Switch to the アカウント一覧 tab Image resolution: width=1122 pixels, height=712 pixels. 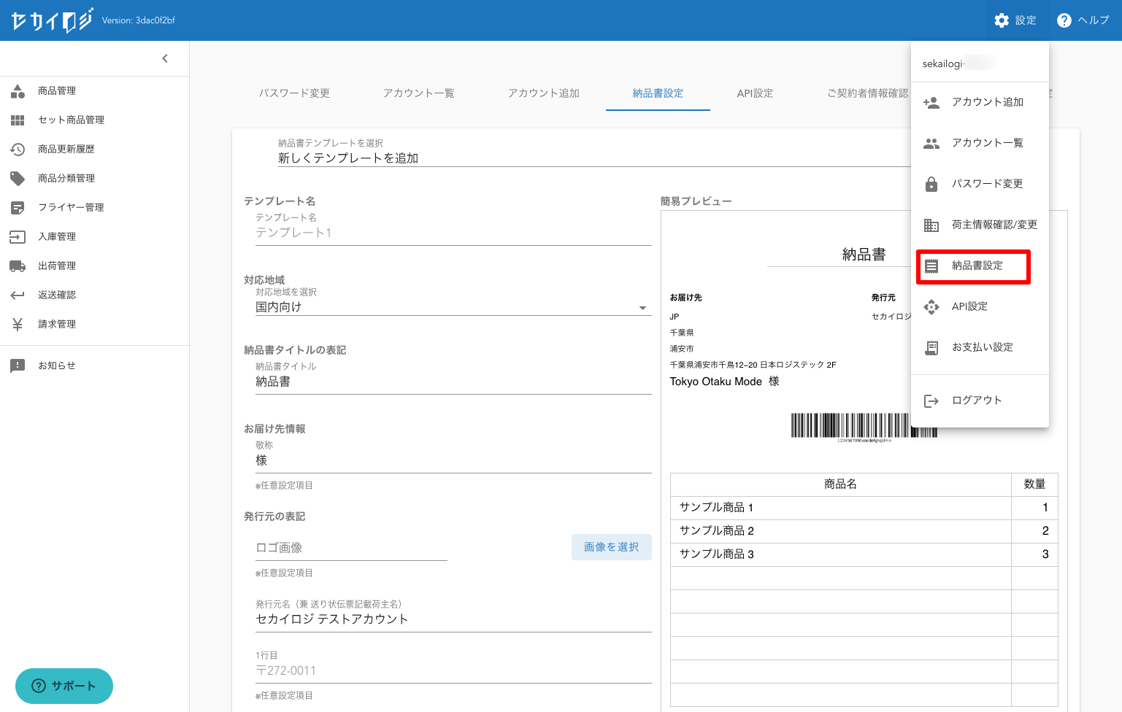(x=418, y=93)
